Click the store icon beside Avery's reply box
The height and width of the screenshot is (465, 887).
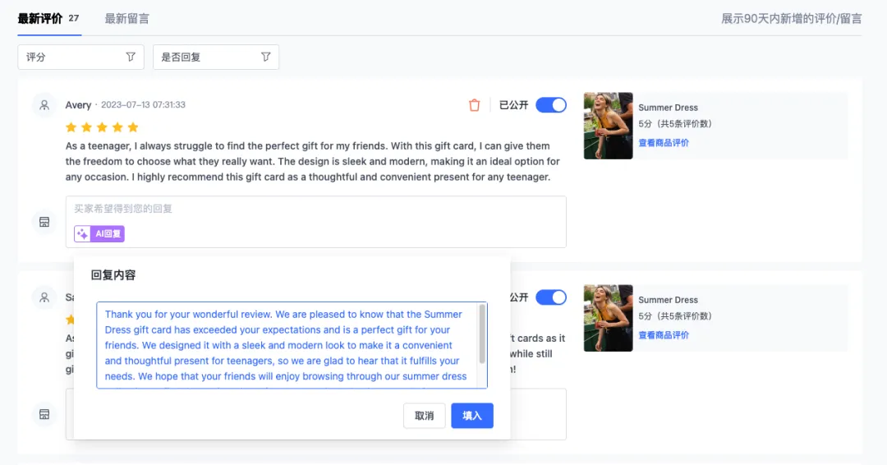(x=44, y=222)
